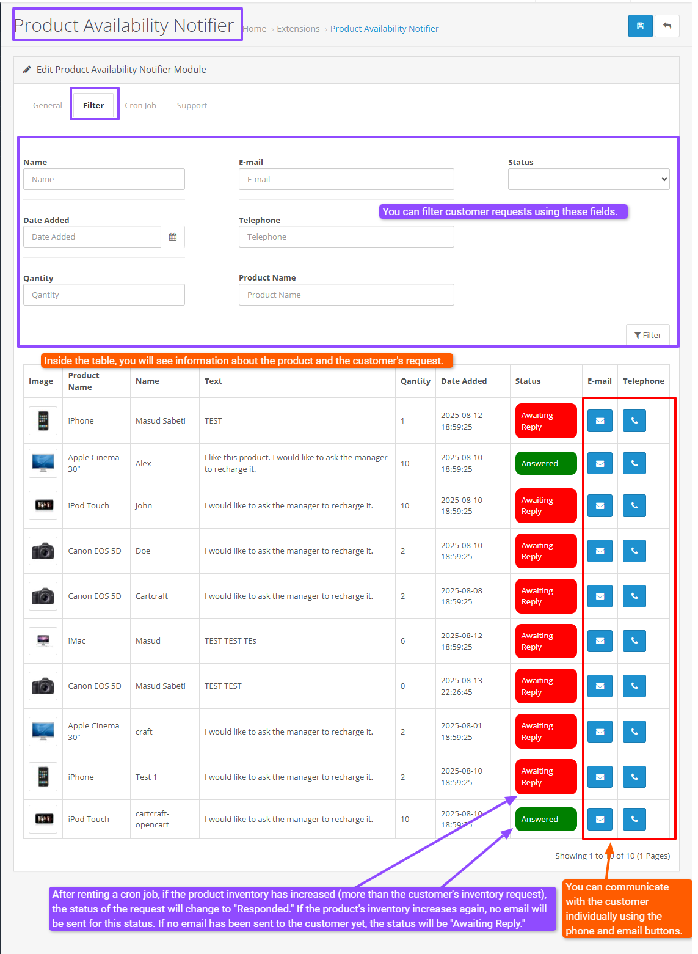Open the Cron Job tab

click(140, 106)
